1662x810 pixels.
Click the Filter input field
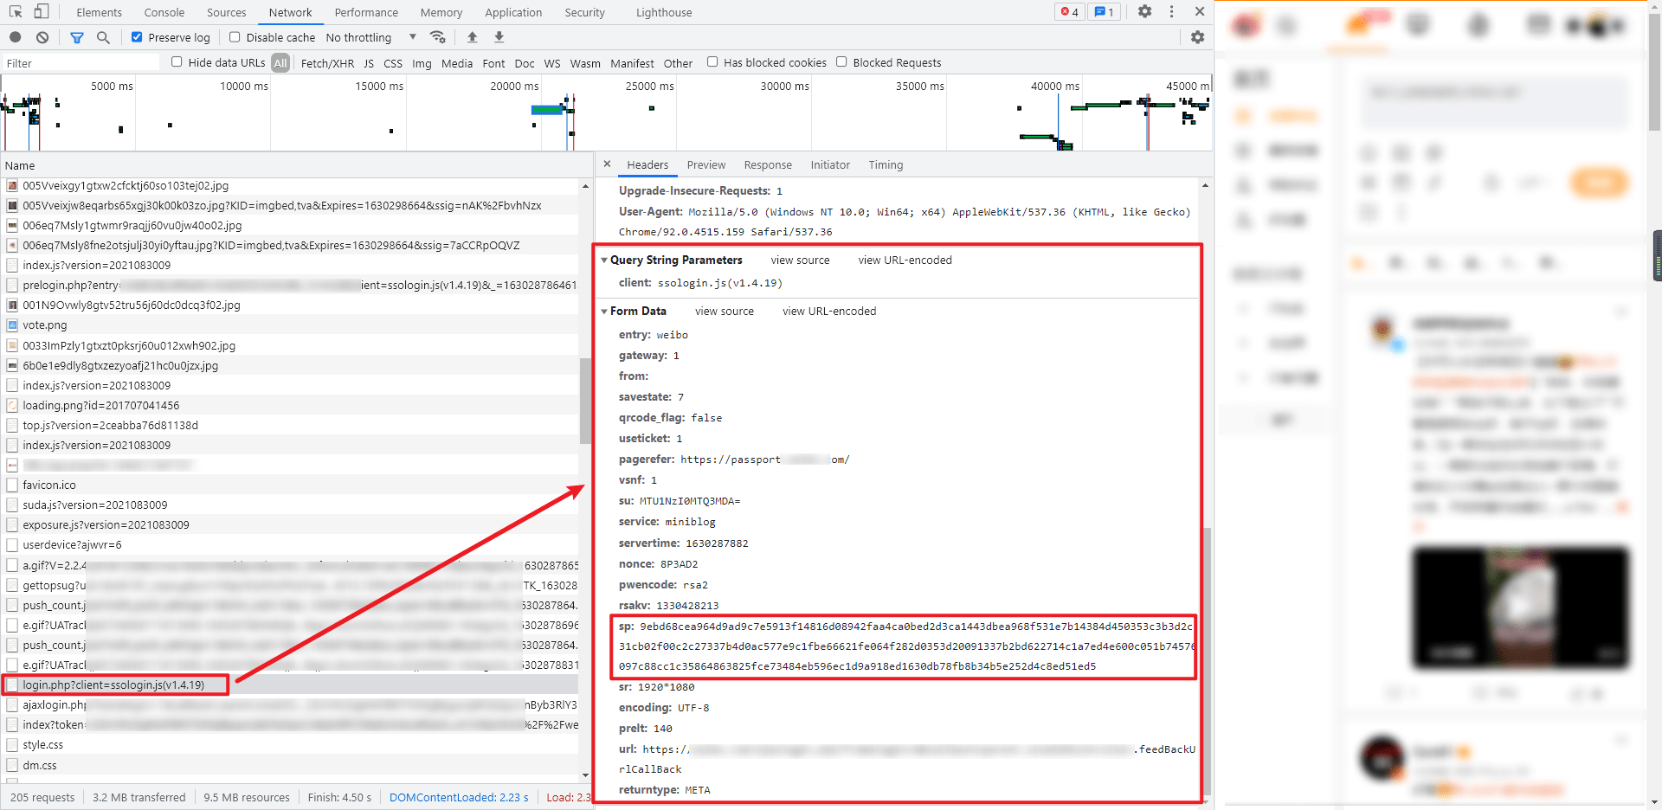point(81,63)
